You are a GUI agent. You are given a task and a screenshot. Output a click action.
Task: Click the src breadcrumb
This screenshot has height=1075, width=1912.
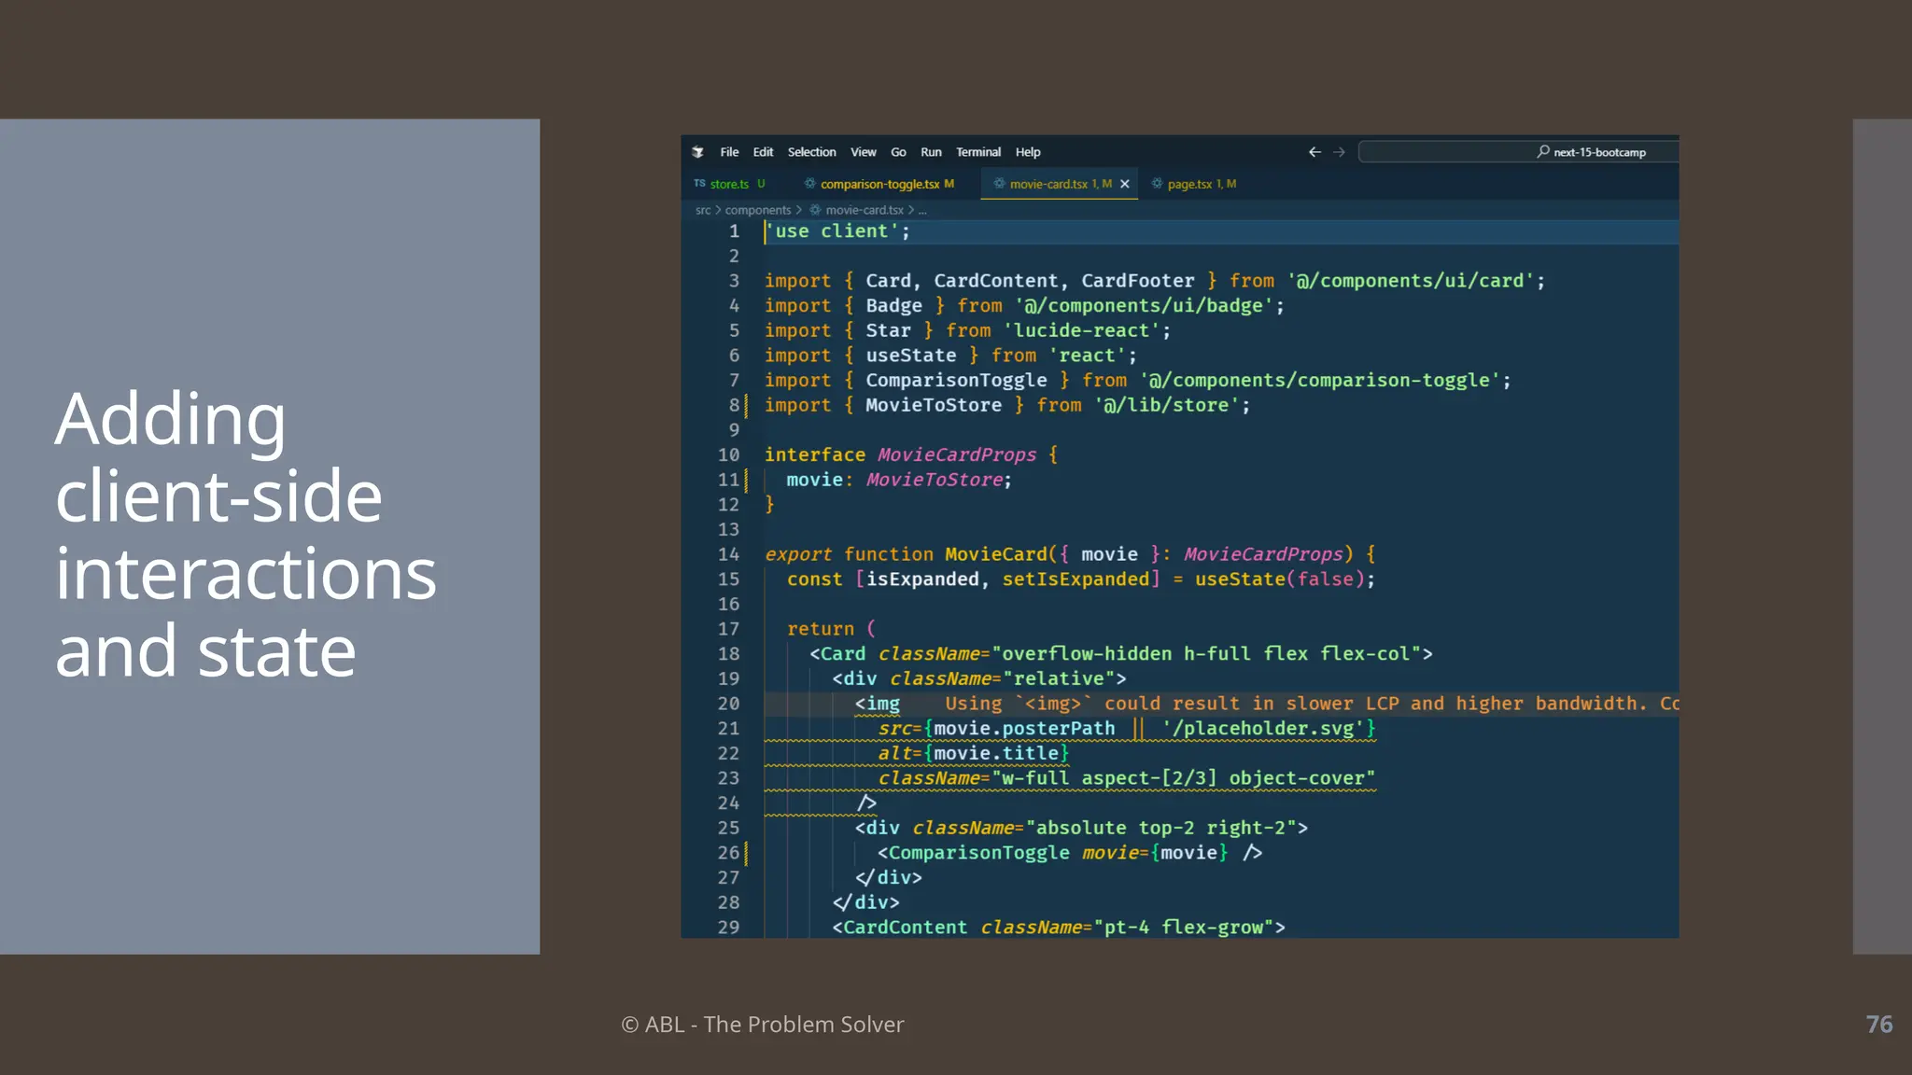point(703,210)
